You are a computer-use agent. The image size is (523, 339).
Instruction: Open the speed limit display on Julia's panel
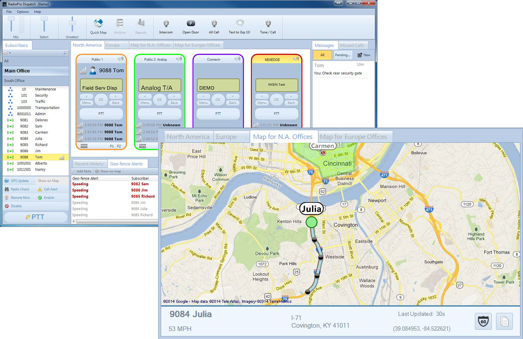pos(483,321)
